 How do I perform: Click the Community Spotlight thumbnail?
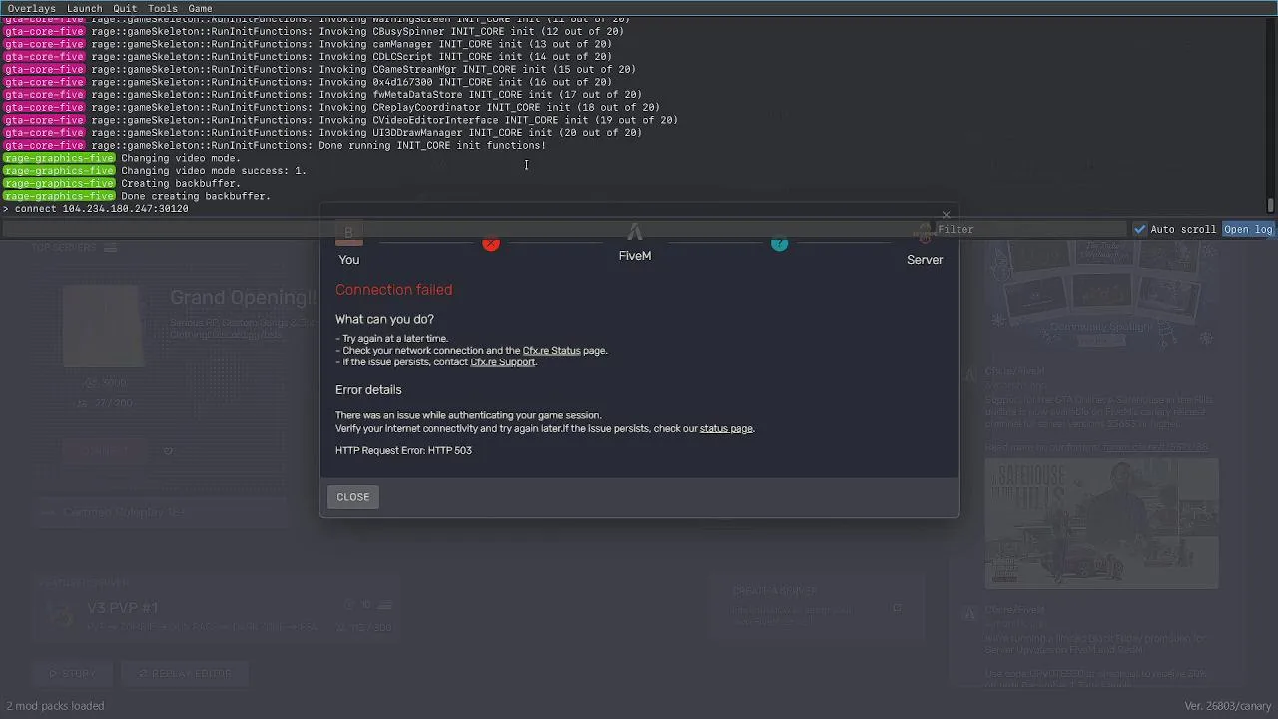coord(1101,295)
